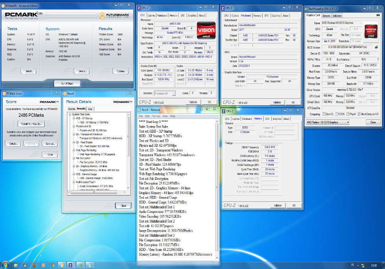Switch to CPU-Z via its purple taskbar button
Image resolution: width=385 pixels, height=269 pixels.
(71, 265)
